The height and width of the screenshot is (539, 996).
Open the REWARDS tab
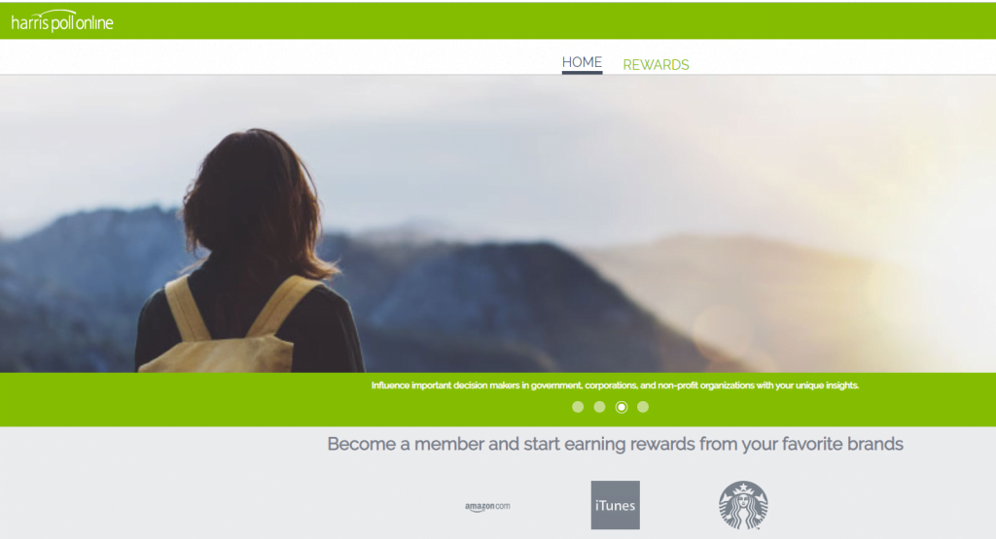656,65
